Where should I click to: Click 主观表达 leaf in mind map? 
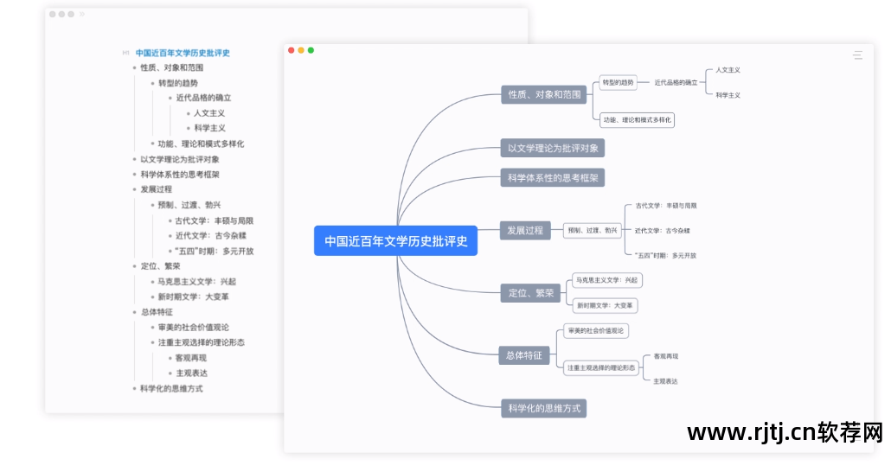click(665, 382)
